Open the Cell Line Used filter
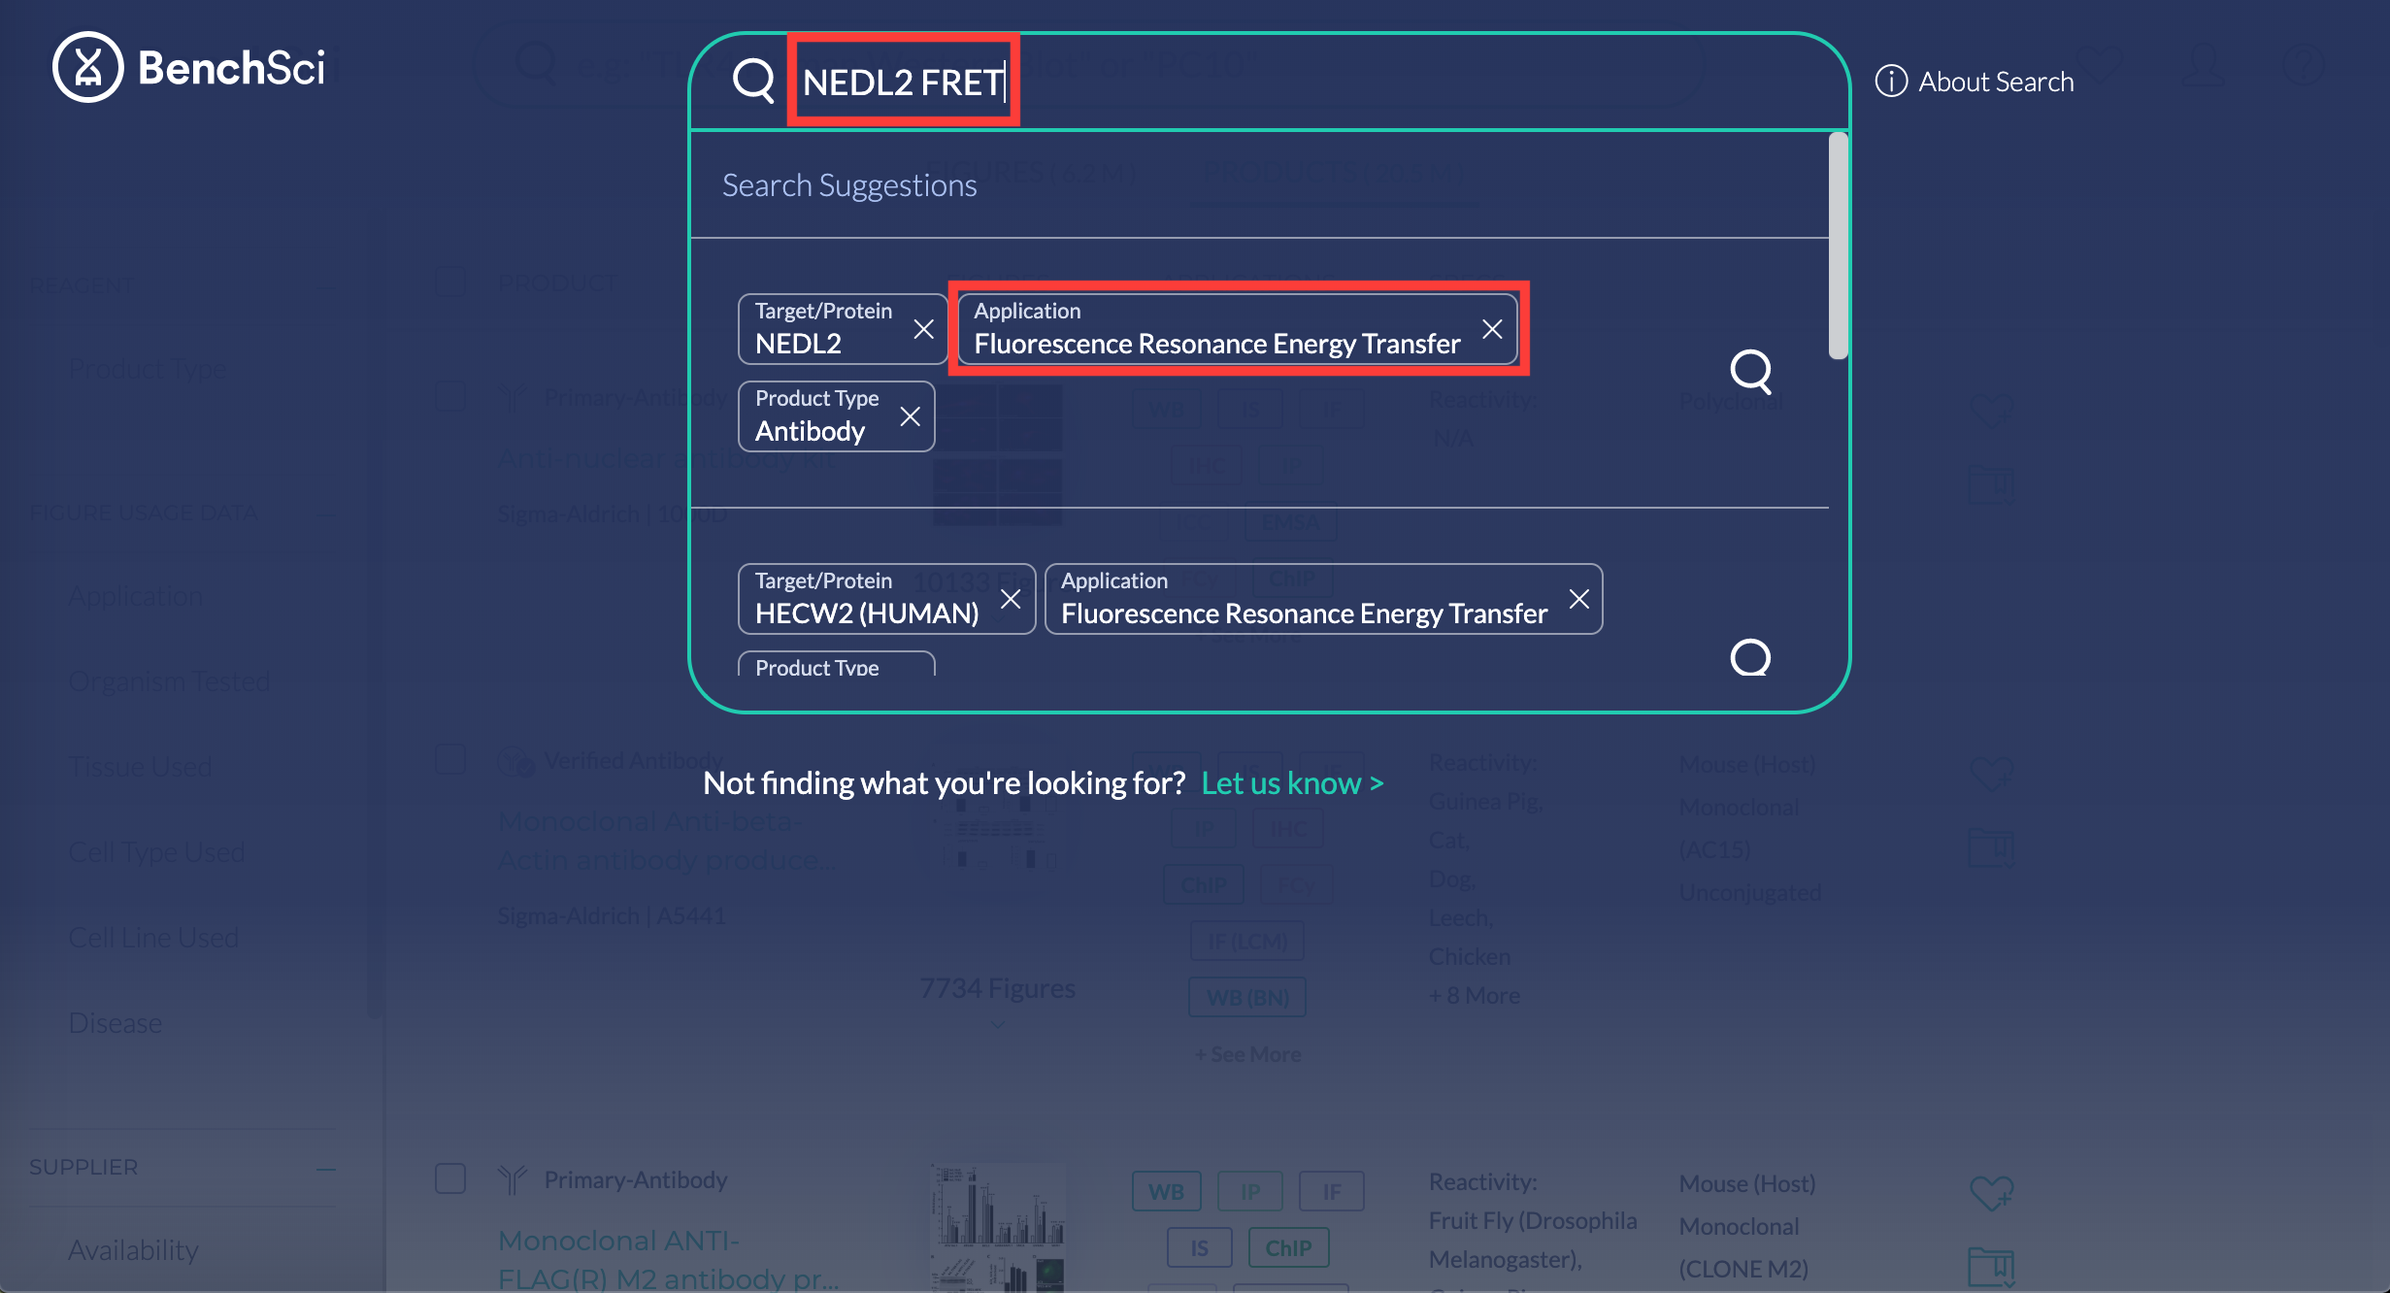The height and width of the screenshot is (1293, 2390). point(153,938)
